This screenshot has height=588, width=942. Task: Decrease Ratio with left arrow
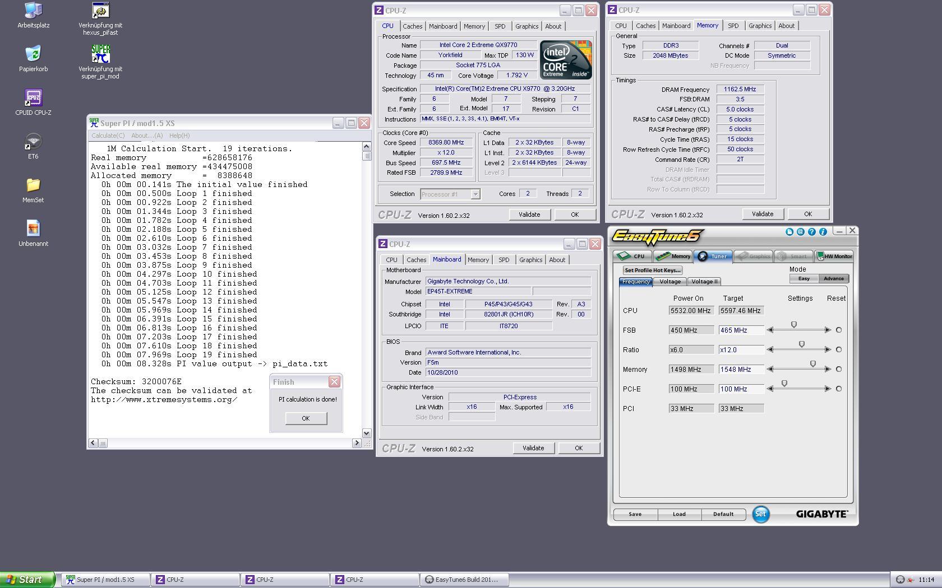tap(770, 349)
